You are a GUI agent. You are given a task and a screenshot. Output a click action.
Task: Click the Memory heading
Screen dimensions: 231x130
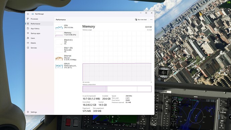pyautogui.click(x=89, y=26)
